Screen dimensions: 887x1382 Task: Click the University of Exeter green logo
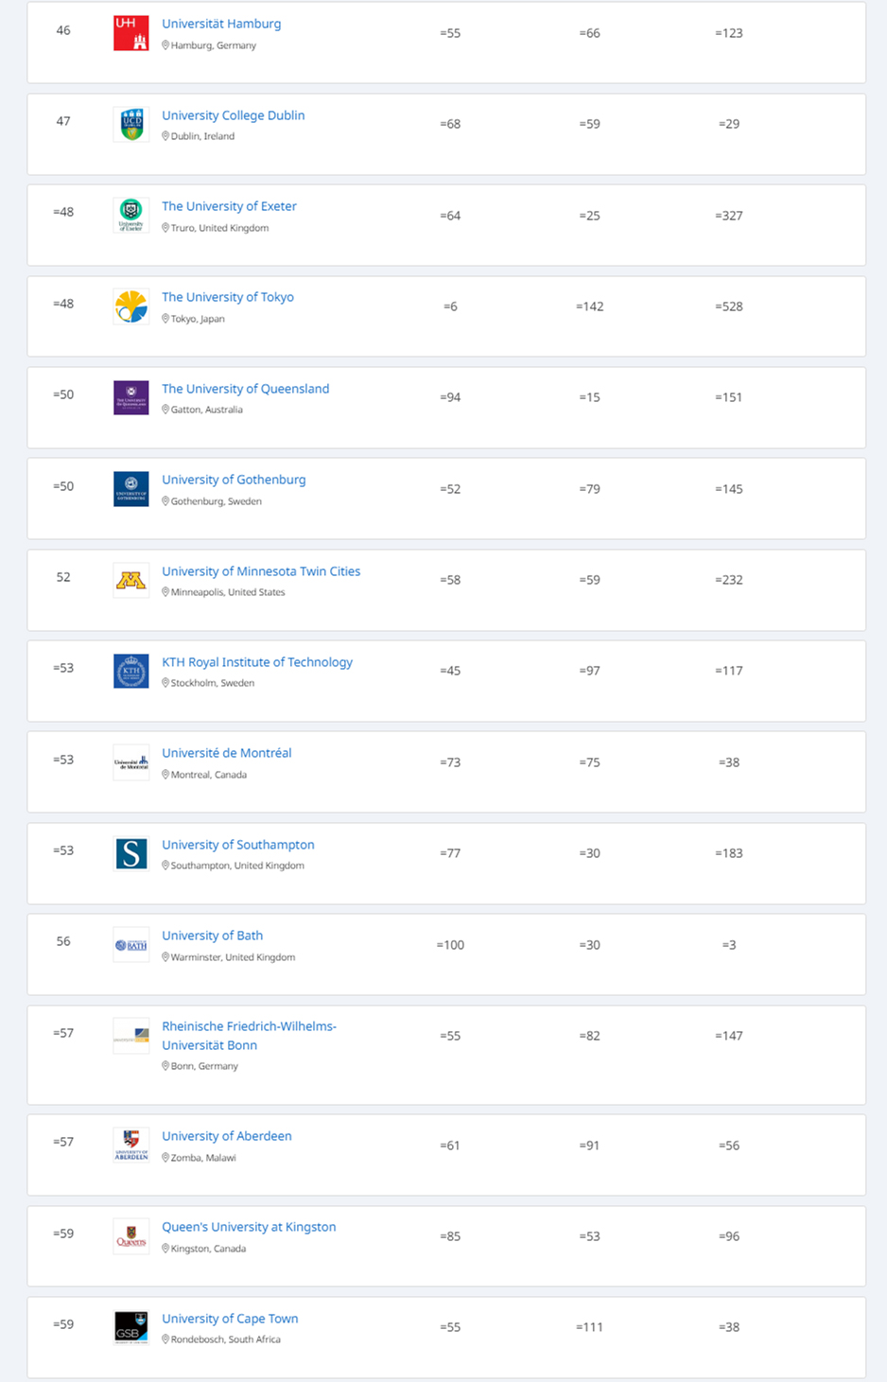click(130, 216)
